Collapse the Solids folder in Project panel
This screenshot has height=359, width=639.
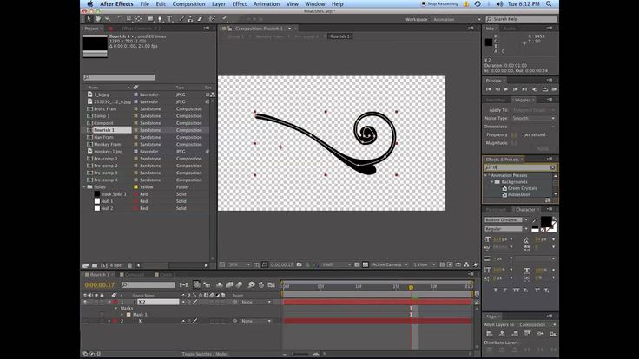[x=85, y=186]
